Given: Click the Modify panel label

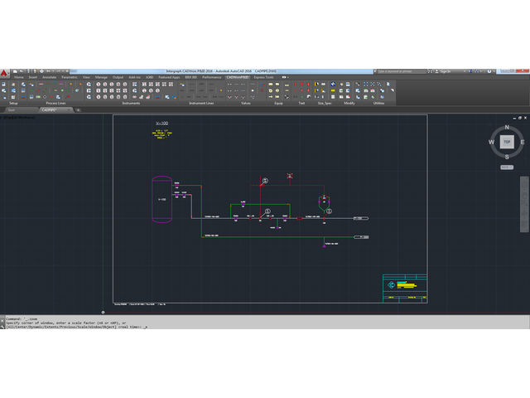Looking at the screenshot, I should (349, 104).
